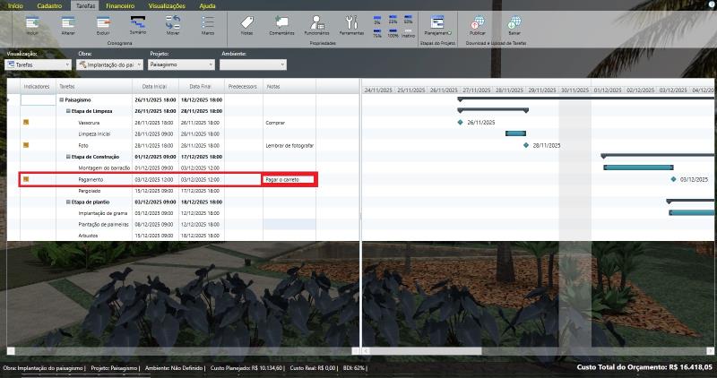The width and height of the screenshot is (717, 378).
Task: Mark task as Inativo
Action: (408, 33)
